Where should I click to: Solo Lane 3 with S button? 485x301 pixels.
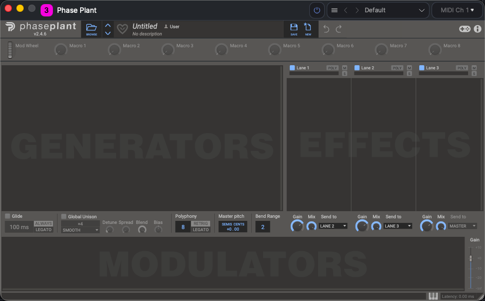(474, 73)
